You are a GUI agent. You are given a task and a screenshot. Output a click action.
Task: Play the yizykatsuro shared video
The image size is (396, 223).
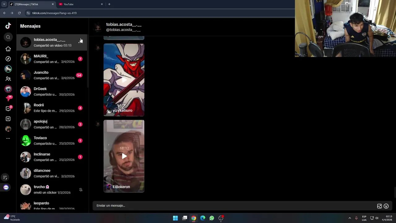(124, 80)
